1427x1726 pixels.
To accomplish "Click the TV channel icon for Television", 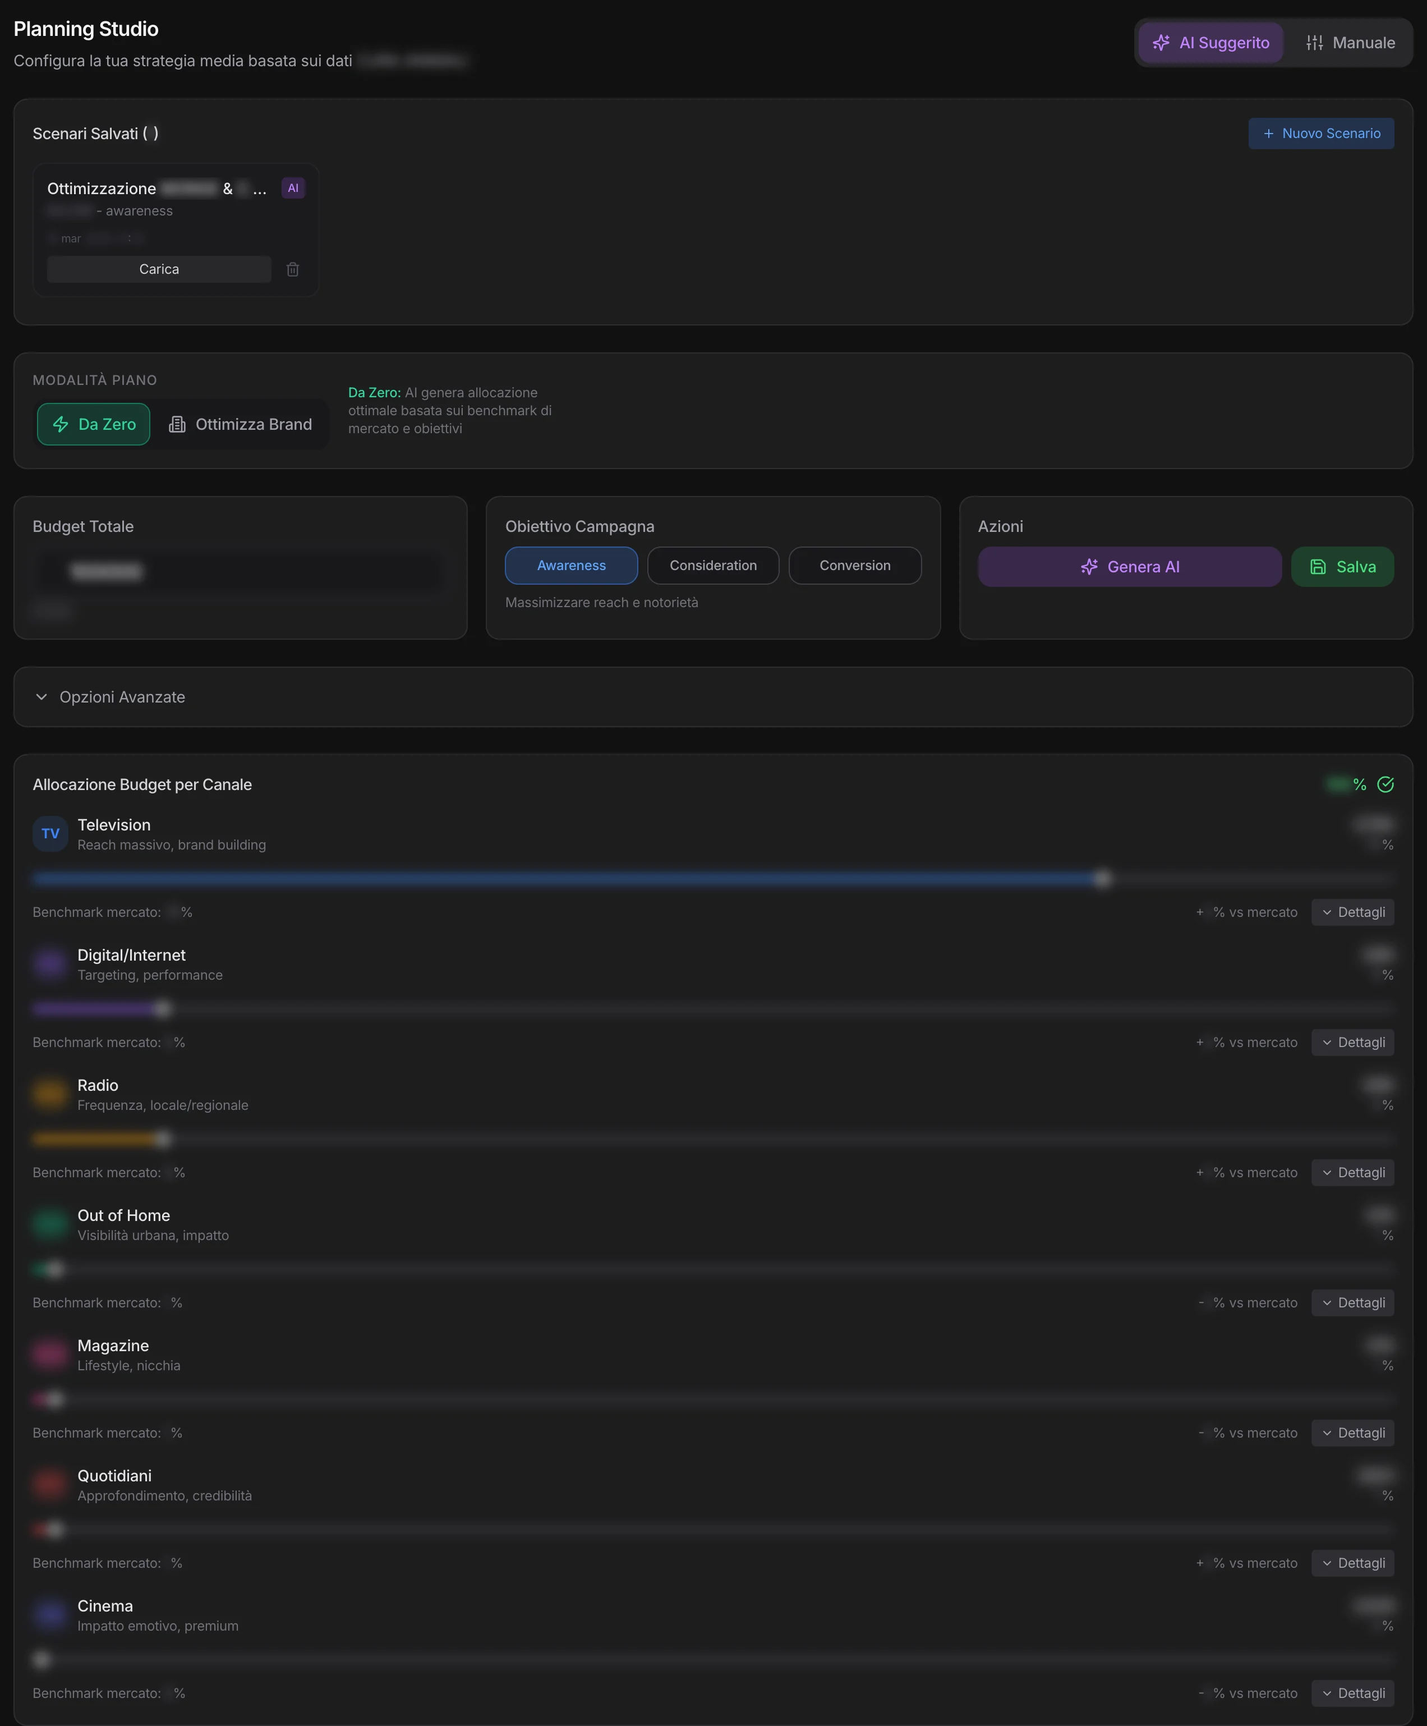I will pyautogui.click(x=50, y=833).
